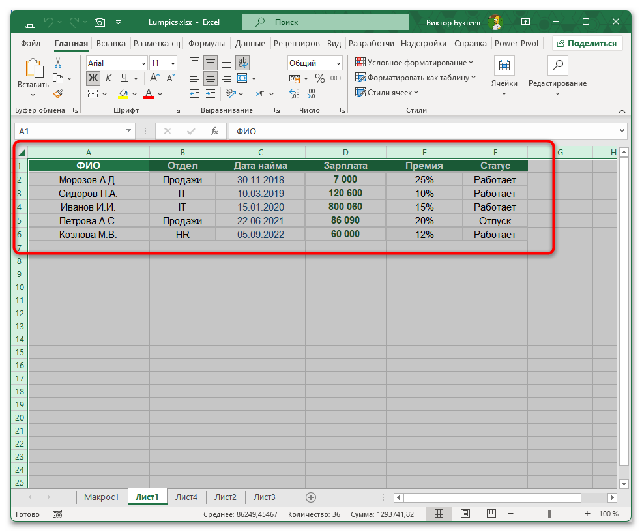The width and height of the screenshot is (642, 532).
Task: Click the Поделиться button
Action: pos(589,43)
